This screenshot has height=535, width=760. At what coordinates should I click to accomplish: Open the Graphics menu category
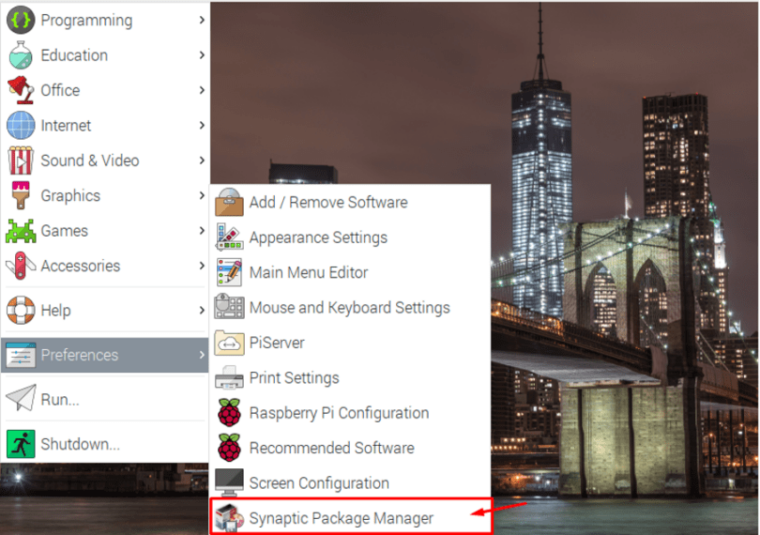(x=105, y=195)
